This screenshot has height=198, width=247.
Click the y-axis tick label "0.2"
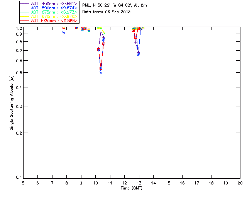pos(19,133)
